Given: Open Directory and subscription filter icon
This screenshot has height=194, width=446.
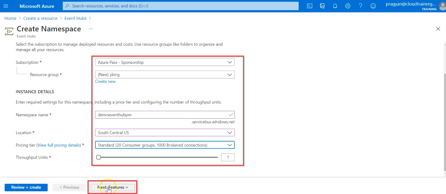Looking at the screenshot, I should click(x=322, y=6).
